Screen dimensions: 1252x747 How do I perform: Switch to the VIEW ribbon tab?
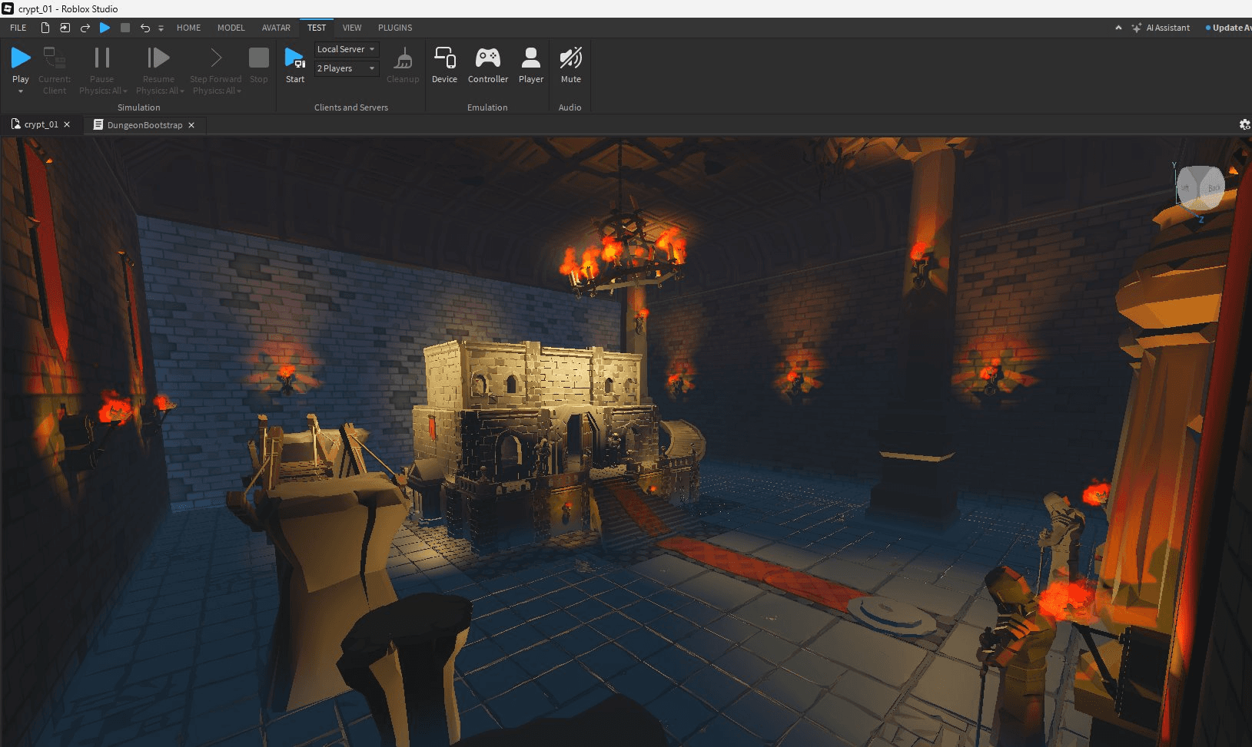pyautogui.click(x=352, y=28)
